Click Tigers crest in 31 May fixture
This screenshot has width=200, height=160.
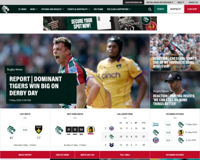point(156,132)
